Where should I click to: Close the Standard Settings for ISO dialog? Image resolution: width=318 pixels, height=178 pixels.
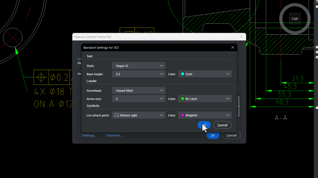(x=233, y=47)
